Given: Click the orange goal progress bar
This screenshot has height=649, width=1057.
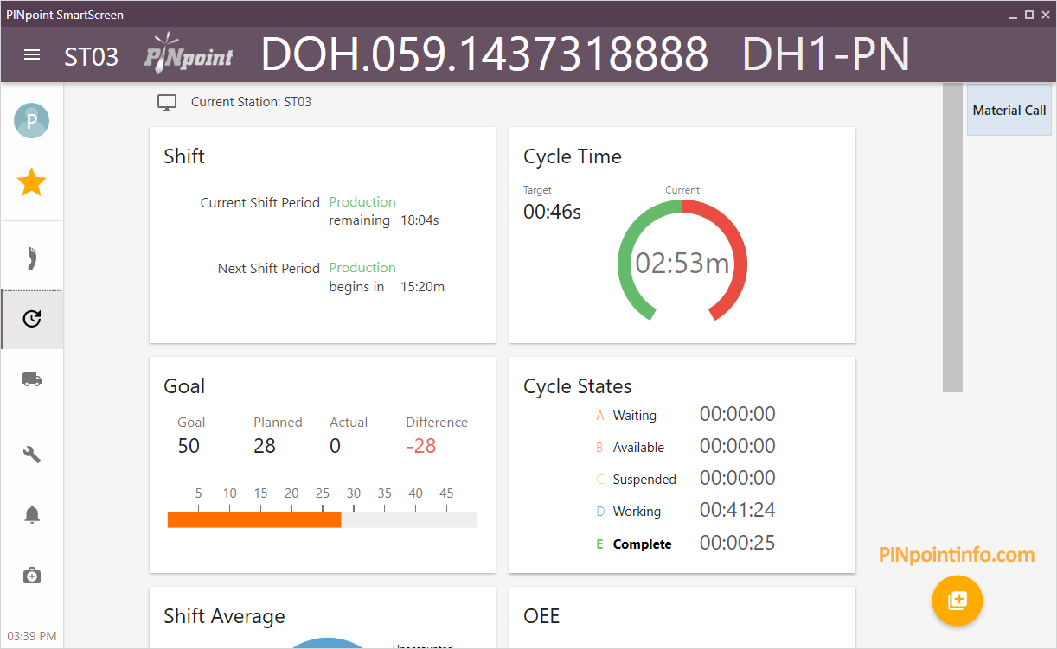Looking at the screenshot, I should pos(254,519).
